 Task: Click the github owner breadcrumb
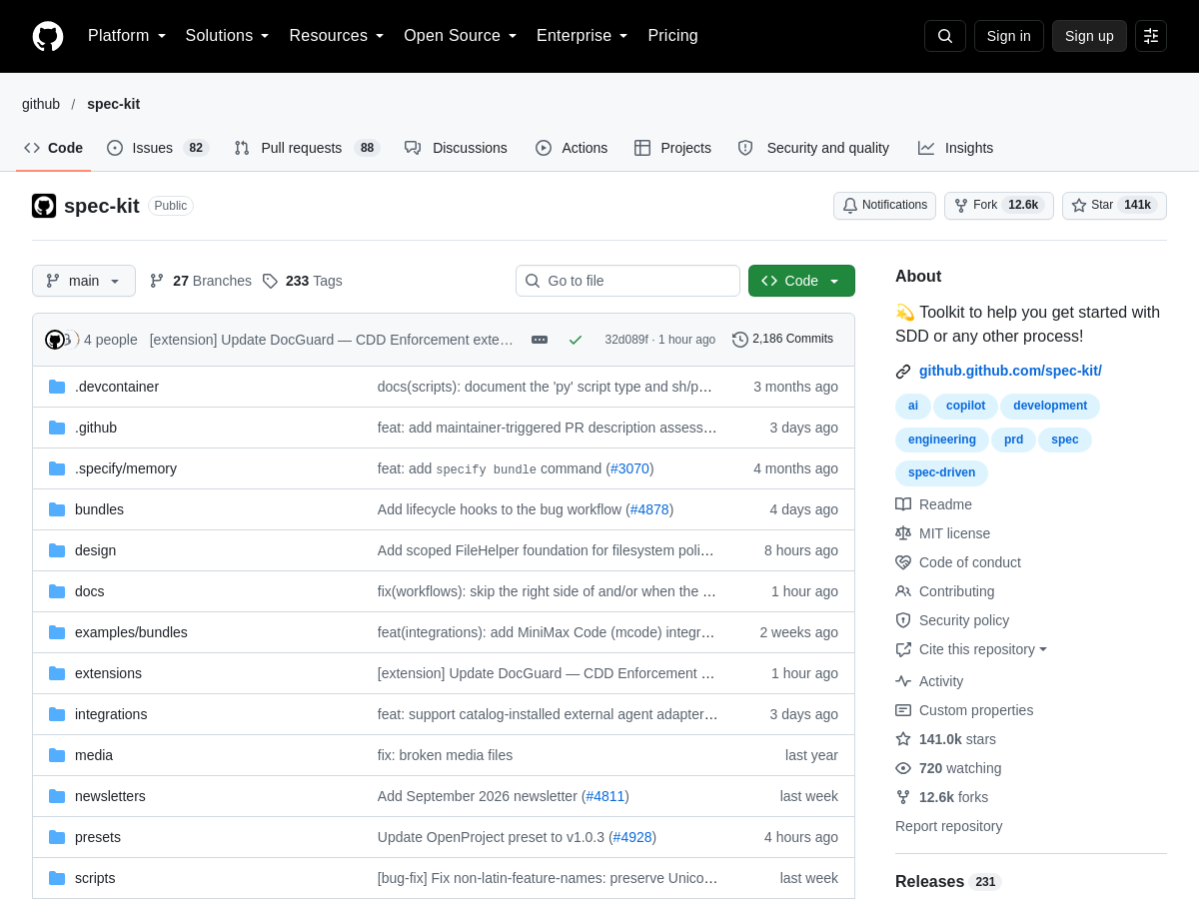point(41,104)
